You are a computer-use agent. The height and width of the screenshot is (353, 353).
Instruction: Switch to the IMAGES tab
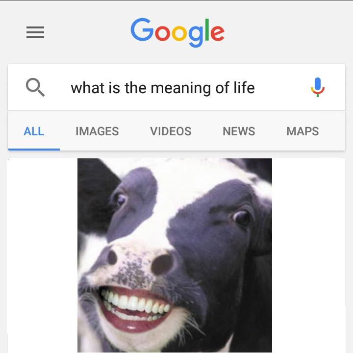(x=97, y=131)
